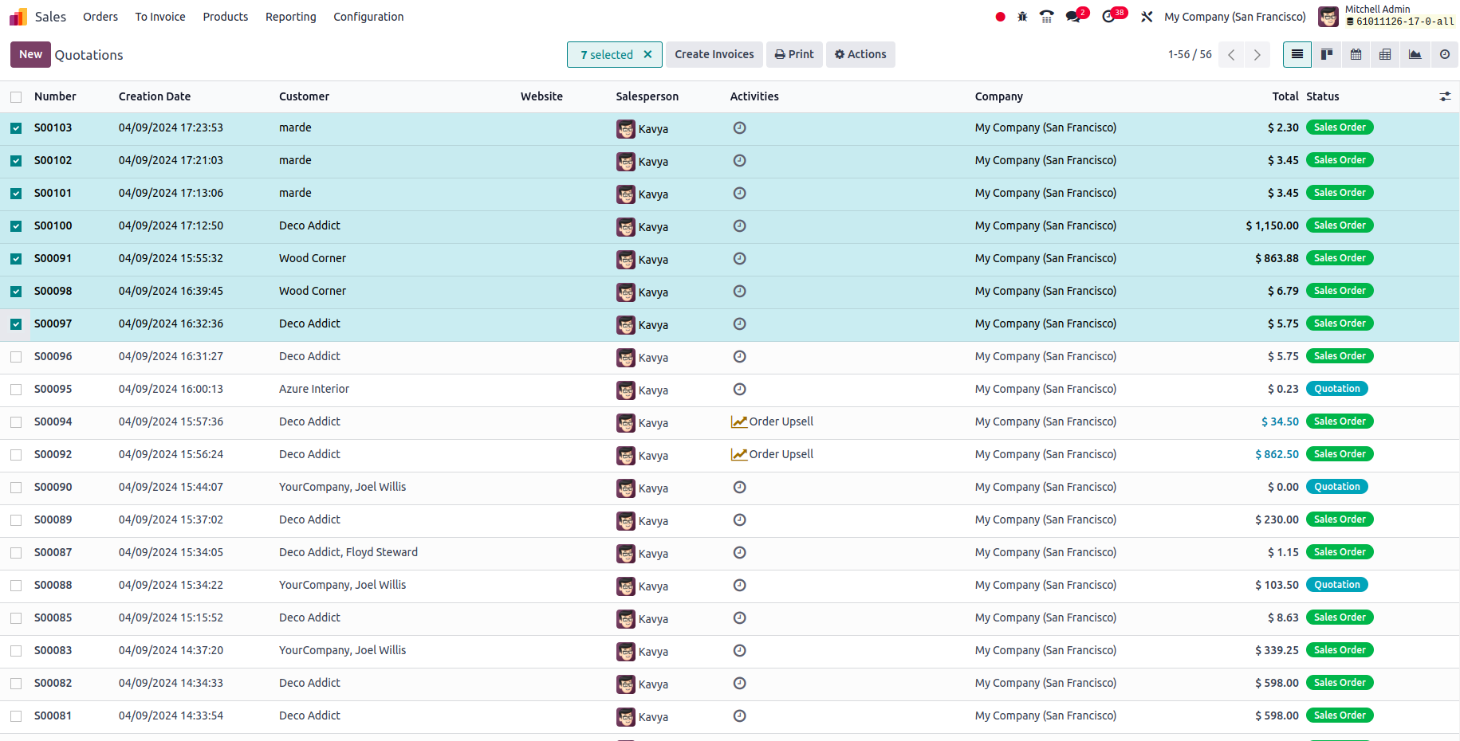This screenshot has height=741, width=1460.
Task: Clear the 7 selected records
Action: pos(647,54)
